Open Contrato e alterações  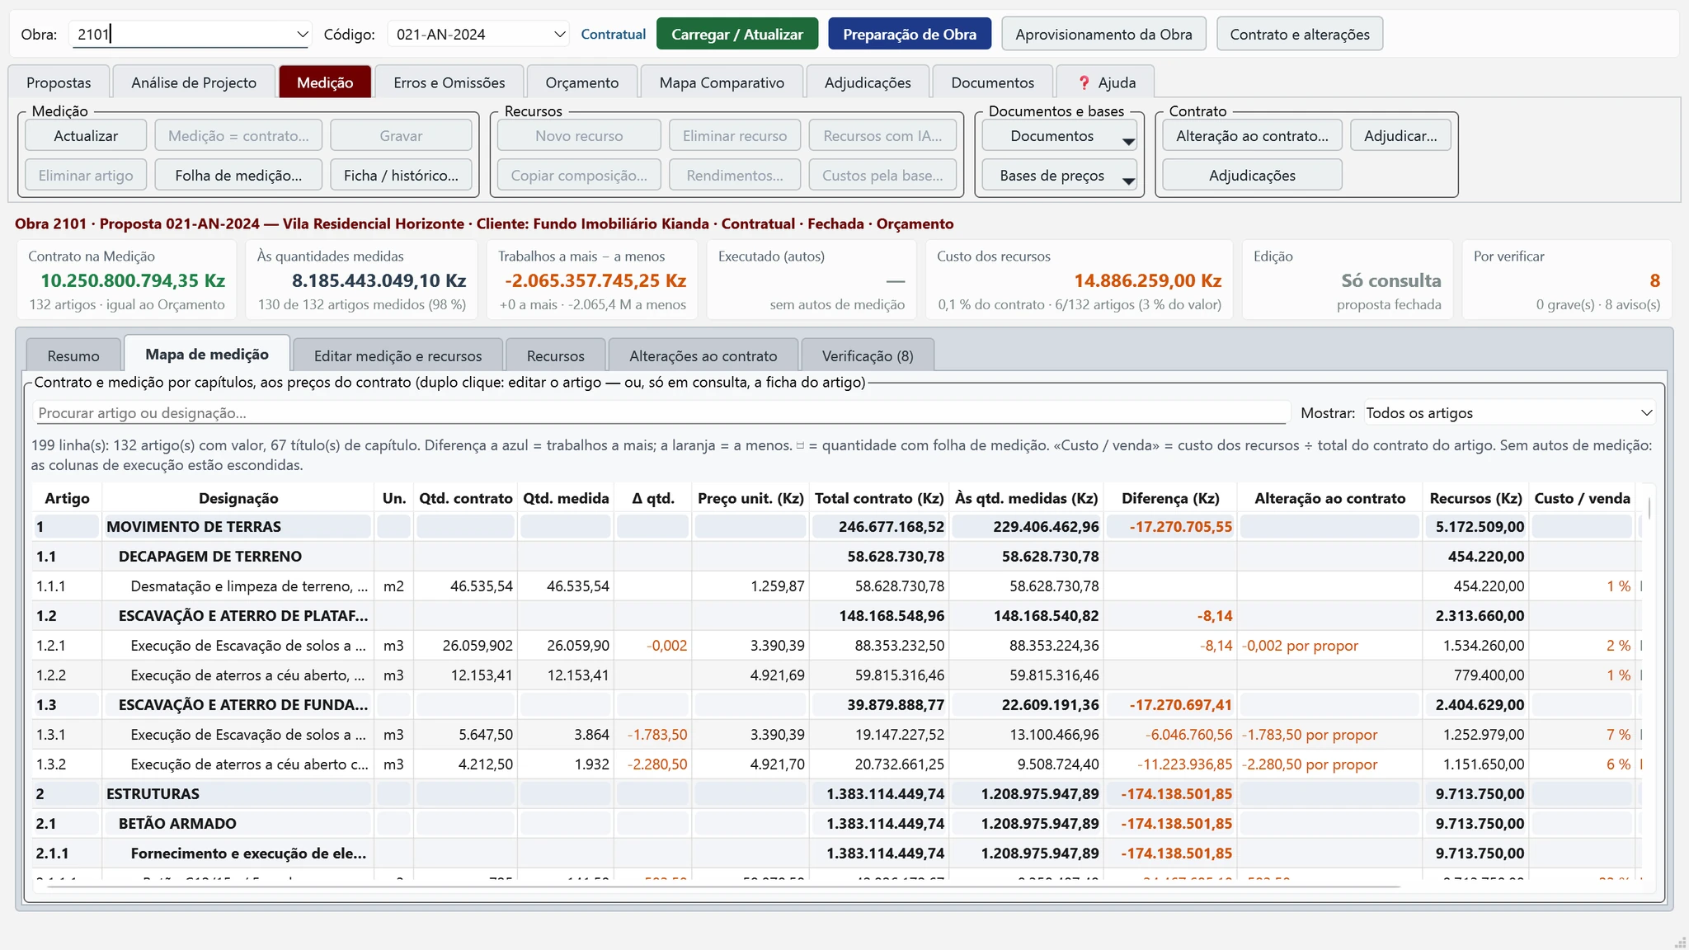coord(1300,35)
